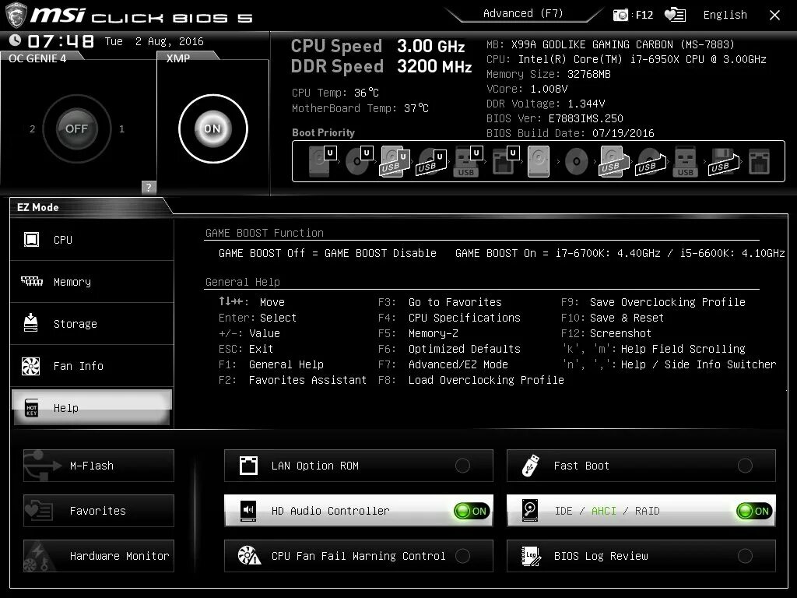The image size is (797, 598).
Task: Click the DDR Speed 3200 MHz value
Action: tap(434, 67)
